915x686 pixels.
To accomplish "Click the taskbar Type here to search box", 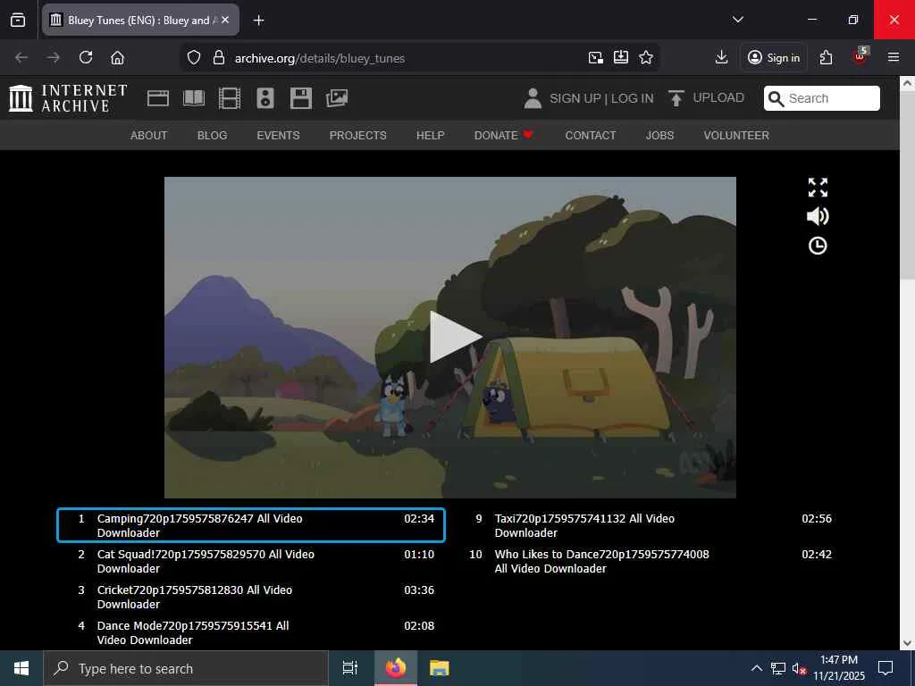I will click(186, 668).
